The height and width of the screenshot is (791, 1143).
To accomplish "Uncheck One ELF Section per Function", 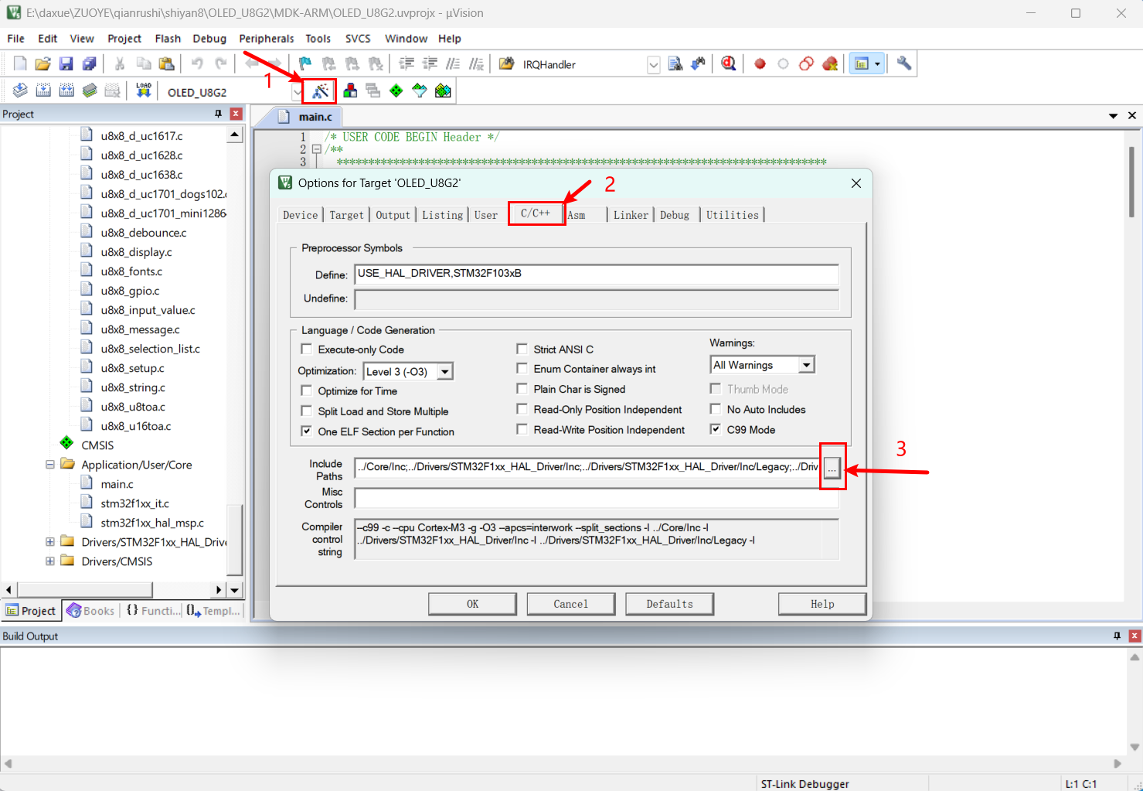I will click(307, 431).
